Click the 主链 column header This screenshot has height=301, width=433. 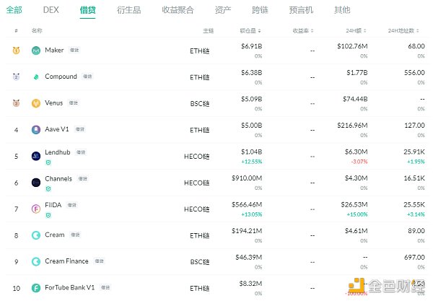point(209,30)
